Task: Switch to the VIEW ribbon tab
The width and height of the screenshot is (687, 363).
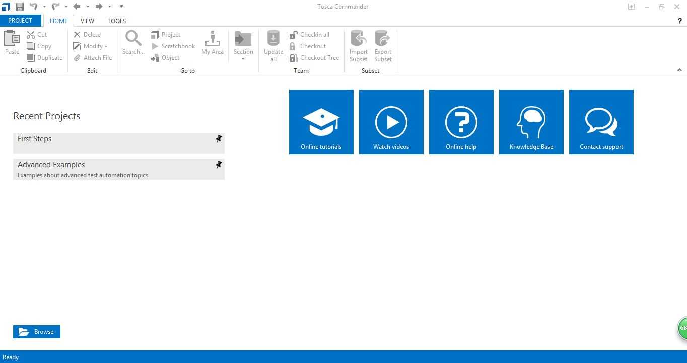Action: [x=87, y=21]
